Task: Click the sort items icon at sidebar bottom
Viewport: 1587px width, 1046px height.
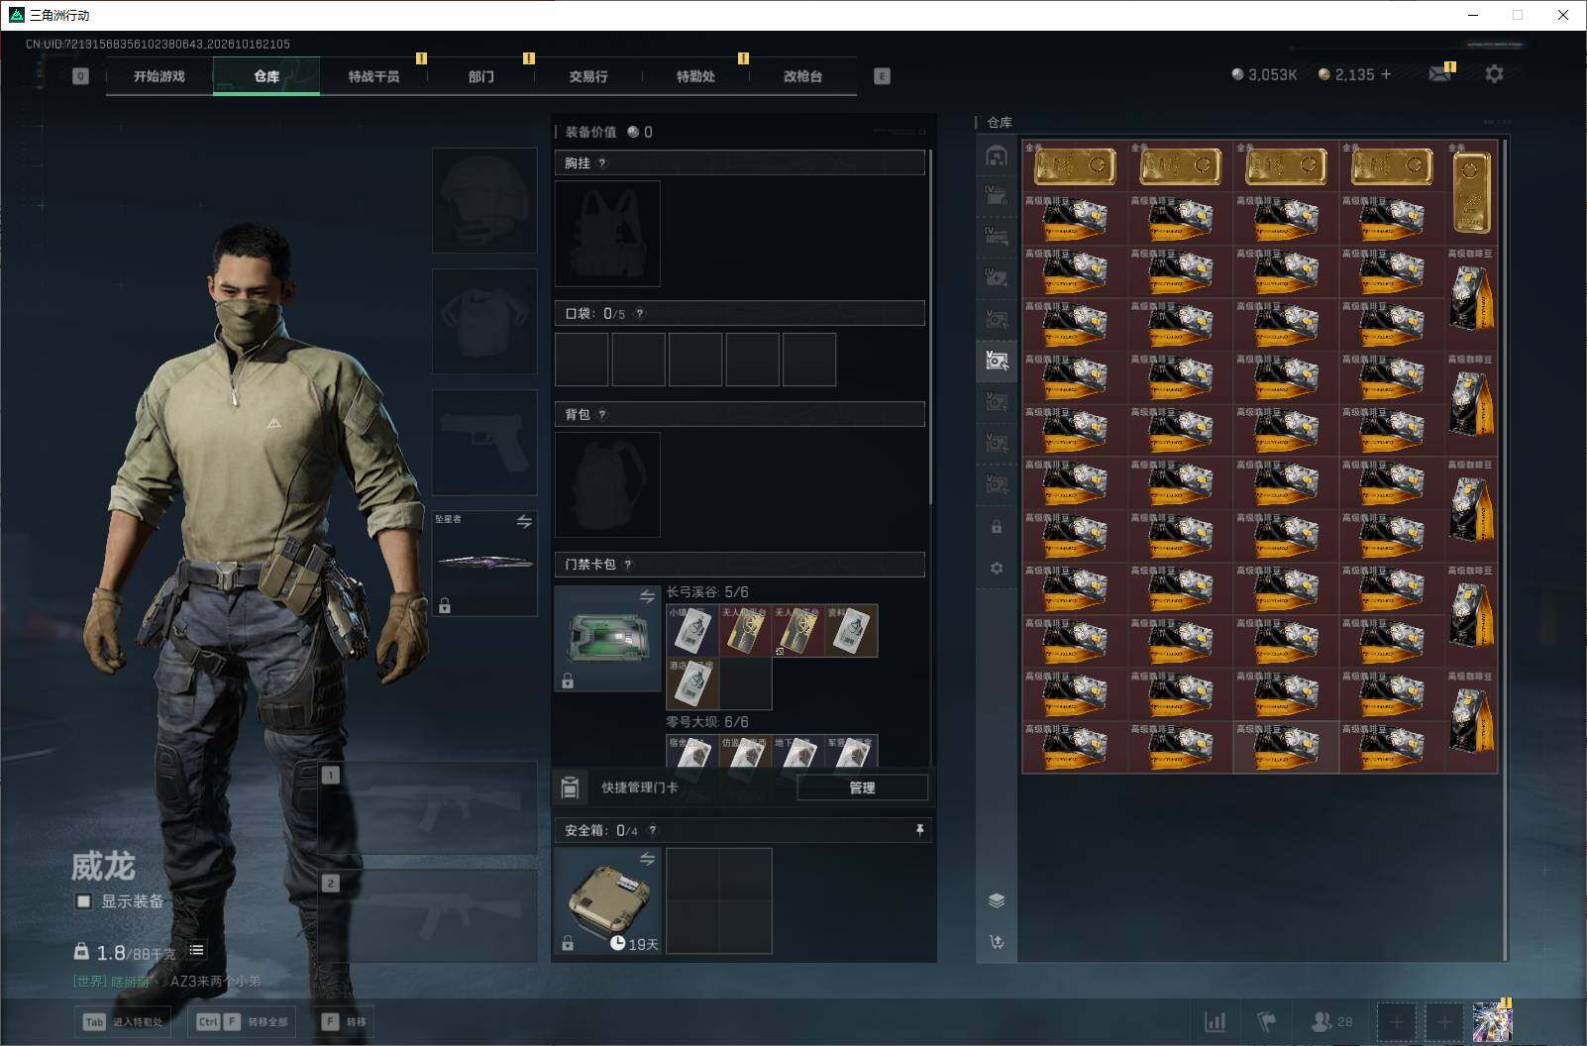Action: pyautogui.click(x=997, y=942)
